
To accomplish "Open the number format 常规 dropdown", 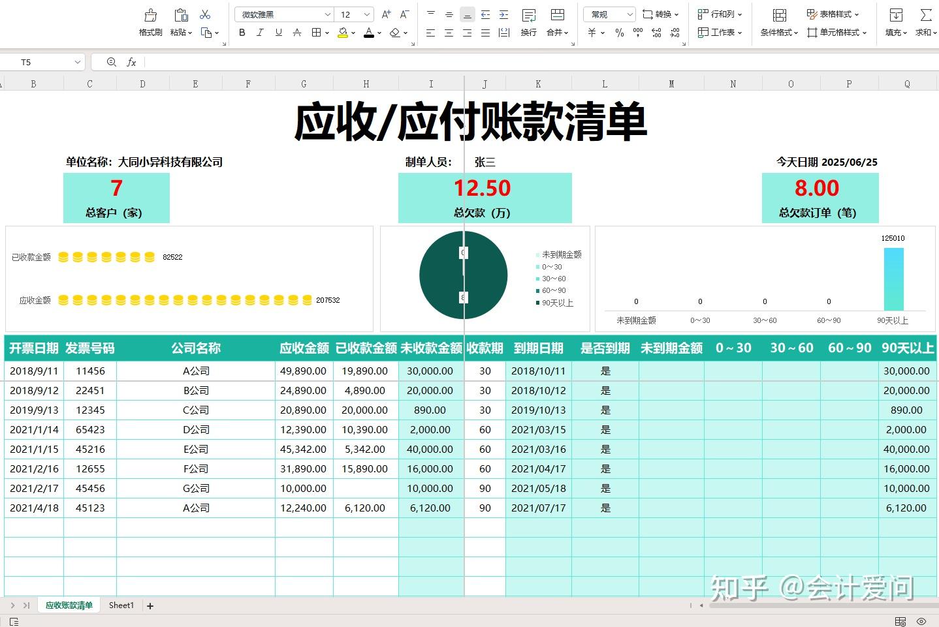I will click(x=629, y=14).
